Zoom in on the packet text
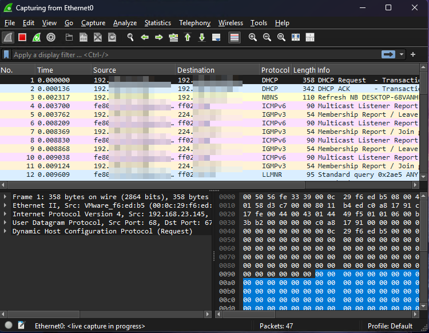This screenshot has height=333, width=429. click(x=252, y=37)
